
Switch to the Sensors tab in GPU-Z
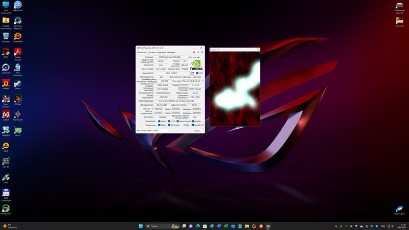152,53
